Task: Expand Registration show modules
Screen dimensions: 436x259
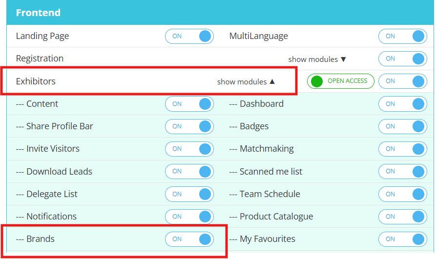Action: pyautogui.click(x=317, y=59)
